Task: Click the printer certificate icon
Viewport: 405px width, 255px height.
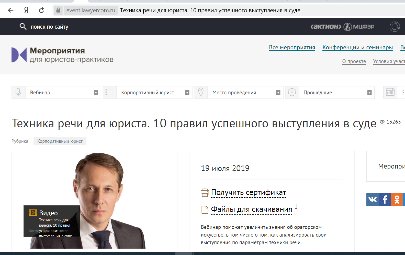Action: [x=205, y=193]
